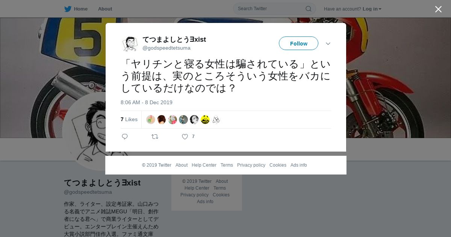Like the tweet with heart icon
The height and width of the screenshot is (237, 451).
[x=185, y=137]
